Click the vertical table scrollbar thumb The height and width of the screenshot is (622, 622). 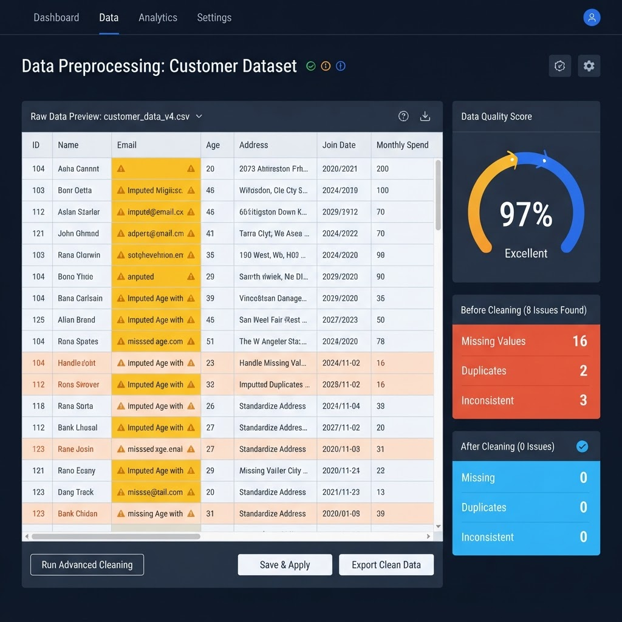438,195
